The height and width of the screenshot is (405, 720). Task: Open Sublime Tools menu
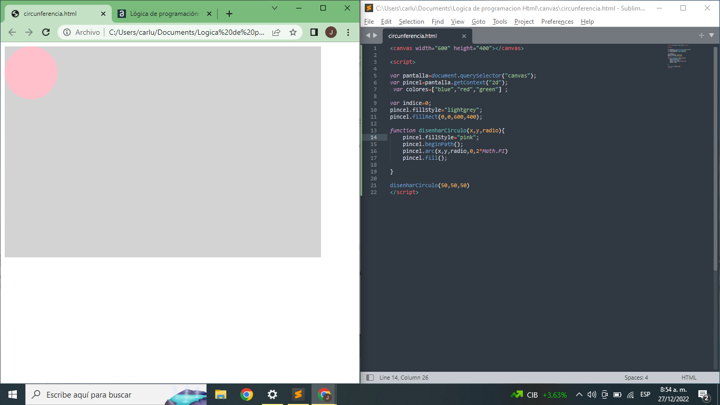(500, 22)
